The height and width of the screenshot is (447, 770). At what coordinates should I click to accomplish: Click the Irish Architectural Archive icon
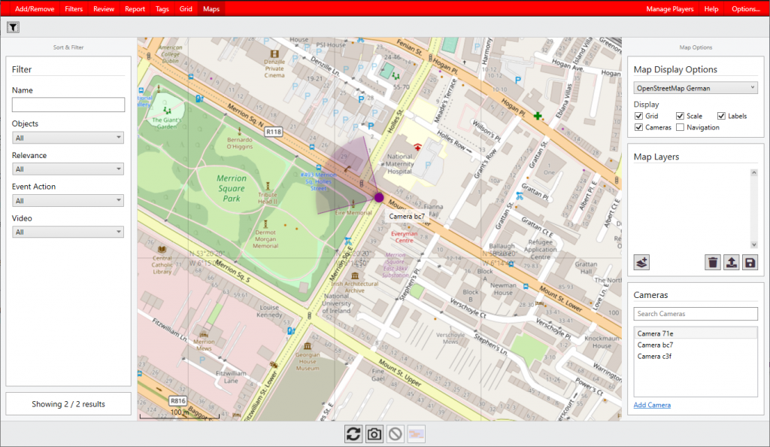355,275
